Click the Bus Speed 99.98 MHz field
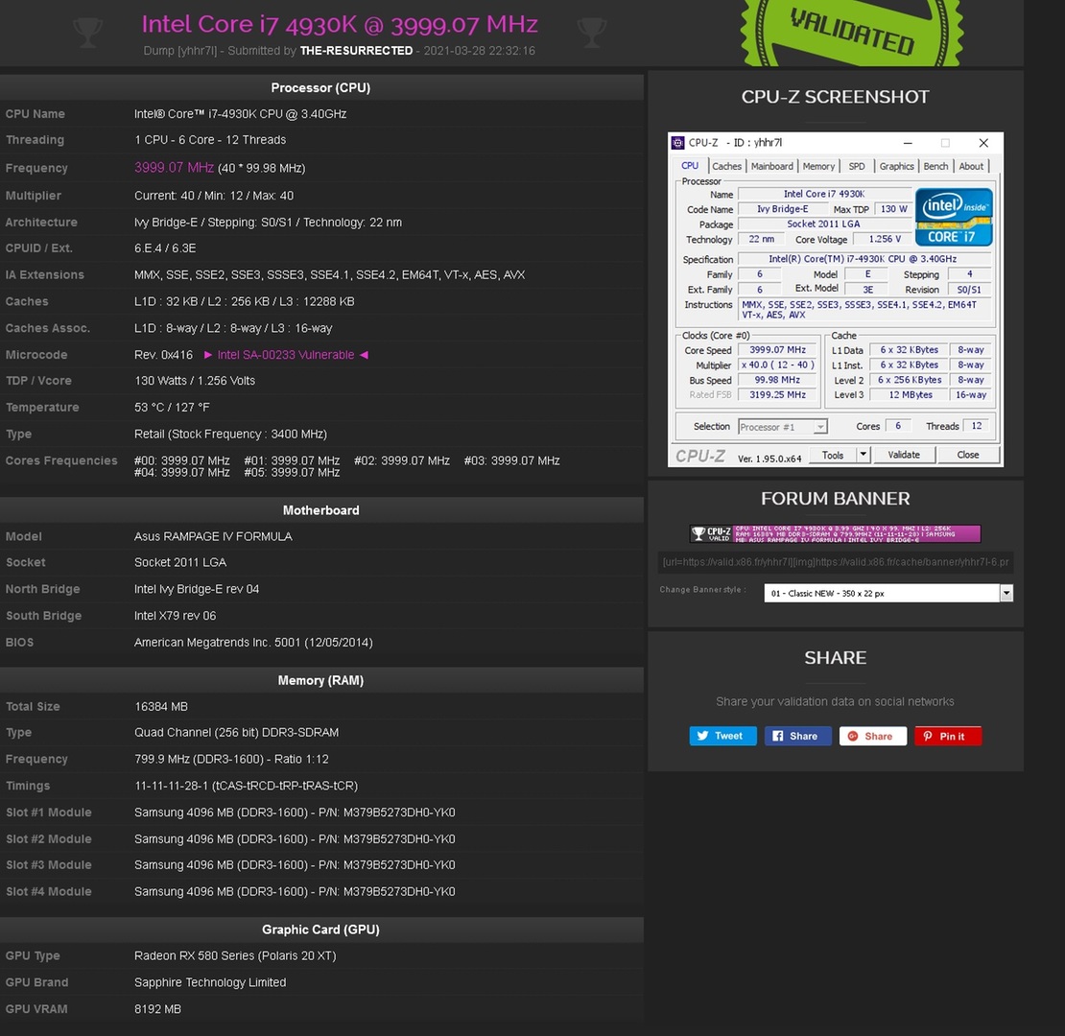The height and width of the screenshot is (1036, 1065). coord(778,380)
